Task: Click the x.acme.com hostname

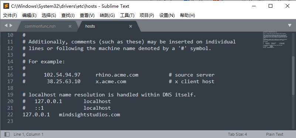Action: click(111, 82)
